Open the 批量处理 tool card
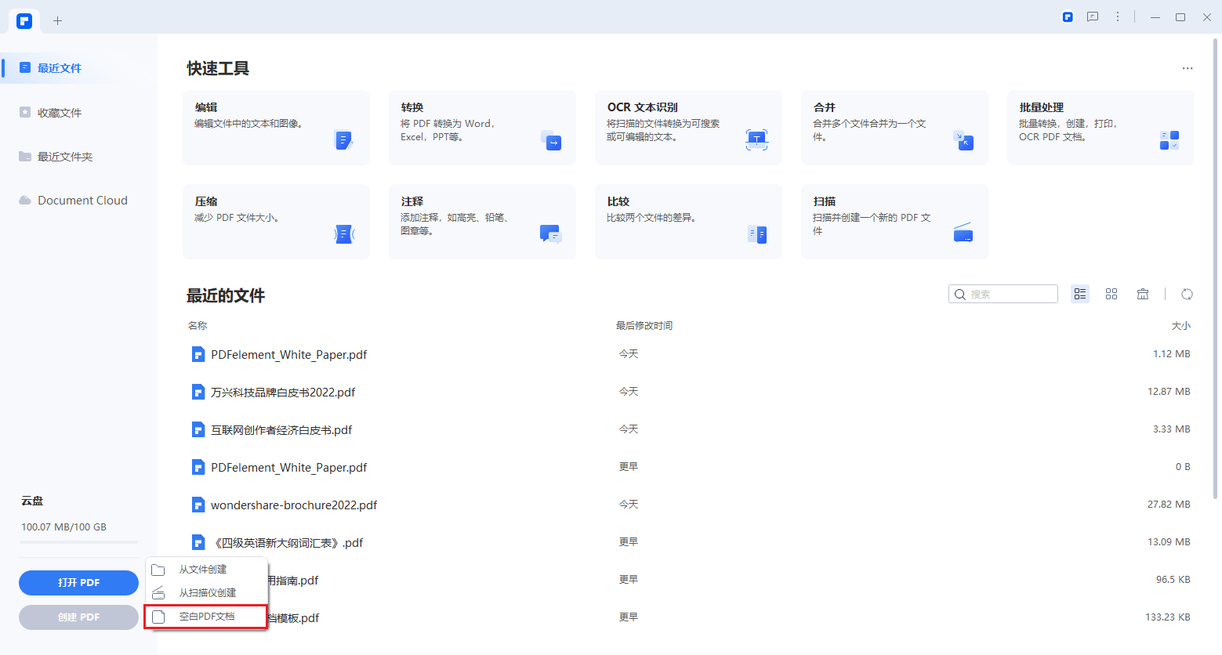This screenshot has height=655, width=1222. click(x=1101, y=128)
